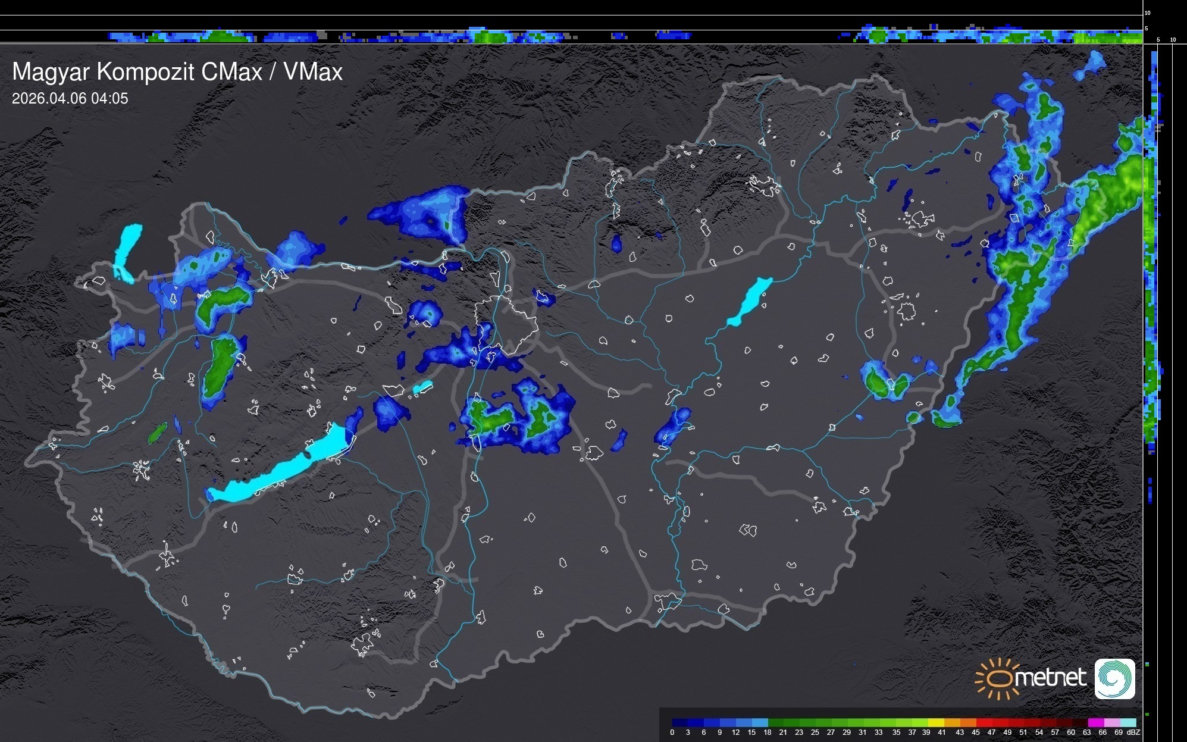Image resolution: width=1187 pixels, height=742 pixels.
Task: Pick the yellow 39 dBZ legend swatch
Action: (x=936, y=722)
